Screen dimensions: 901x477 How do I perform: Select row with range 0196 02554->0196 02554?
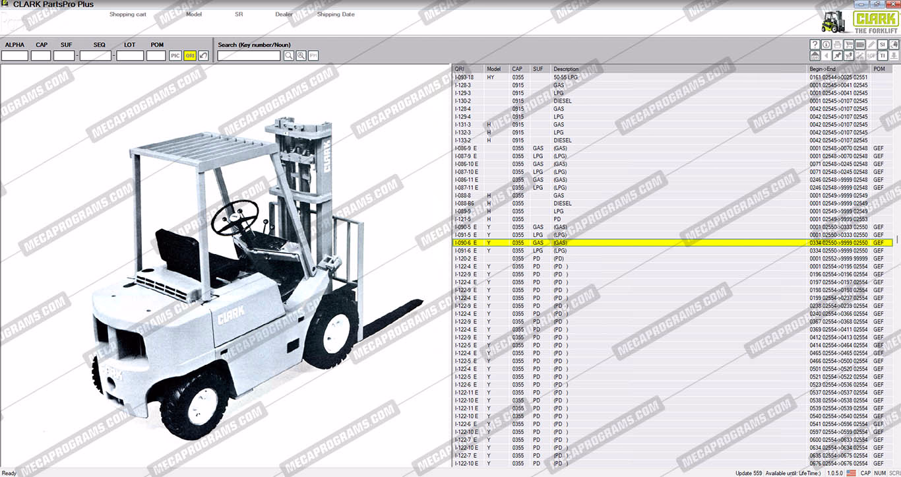click(x=673, y=274)
